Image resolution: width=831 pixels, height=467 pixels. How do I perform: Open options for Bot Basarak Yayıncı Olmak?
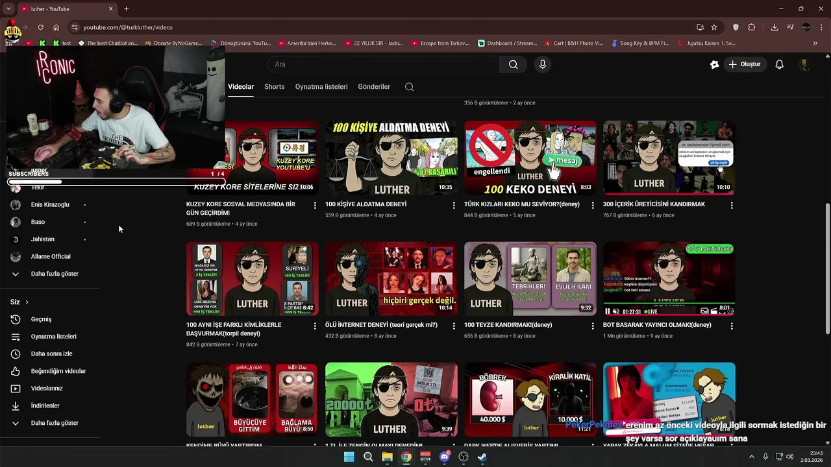click(732, 326)
